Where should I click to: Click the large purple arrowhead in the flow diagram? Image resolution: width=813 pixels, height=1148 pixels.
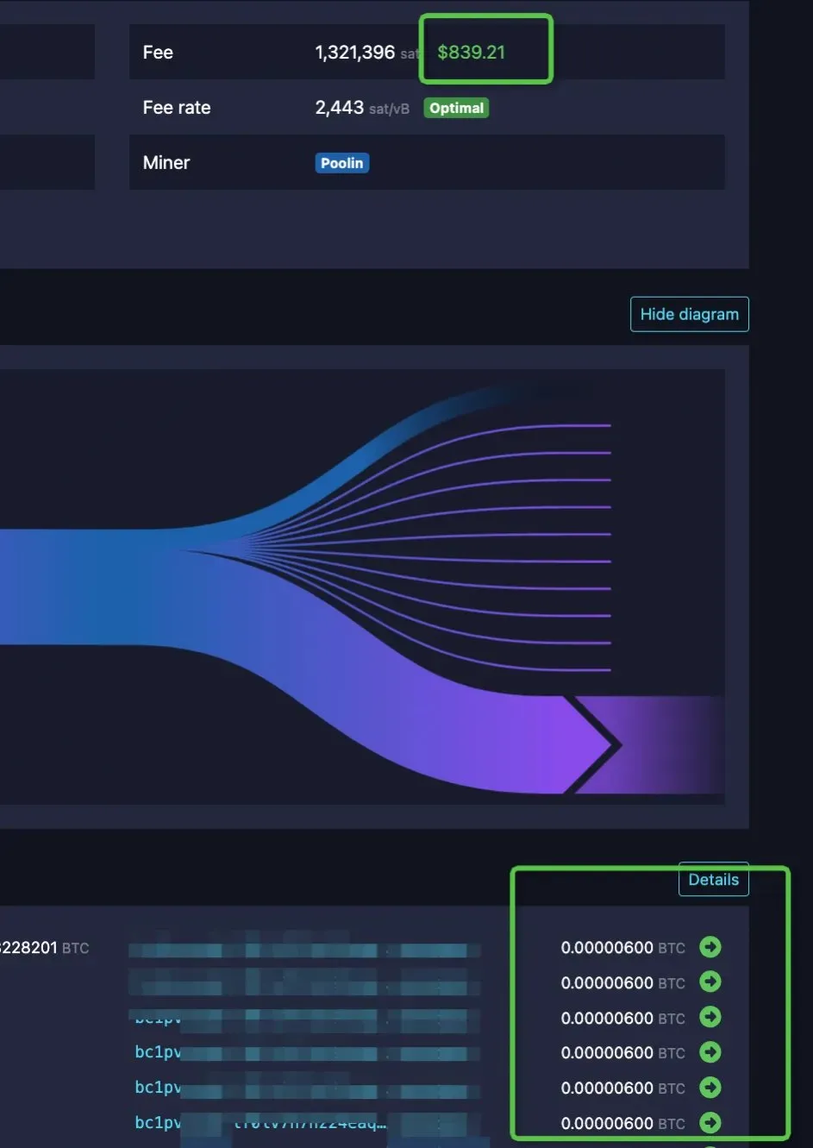(595, 744)
